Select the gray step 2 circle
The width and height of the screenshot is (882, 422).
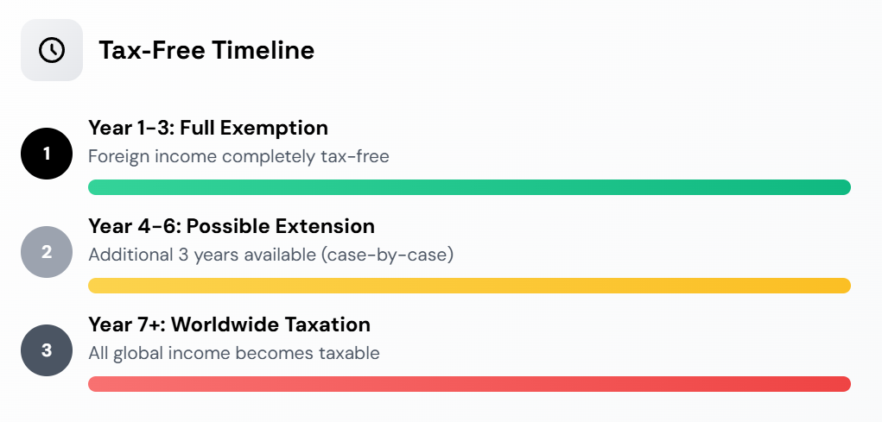[x=47, y=252]
